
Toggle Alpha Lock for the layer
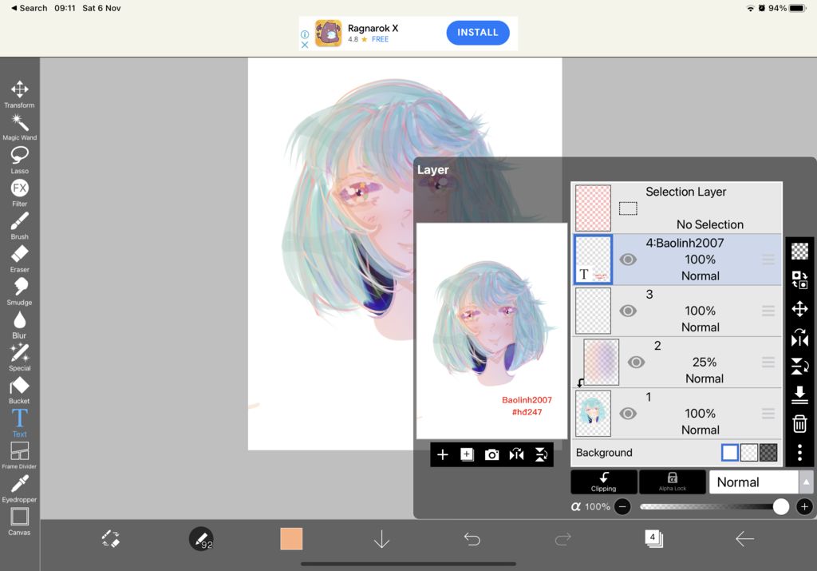(x=672, y=482)
